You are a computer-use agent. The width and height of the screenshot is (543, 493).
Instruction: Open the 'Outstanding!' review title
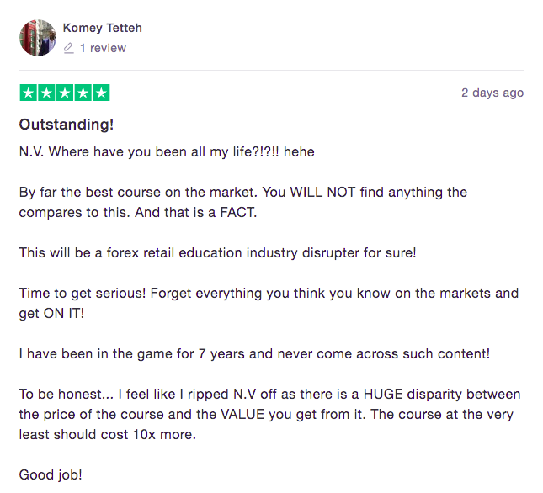pyautogui.click(x=67, y=125)
